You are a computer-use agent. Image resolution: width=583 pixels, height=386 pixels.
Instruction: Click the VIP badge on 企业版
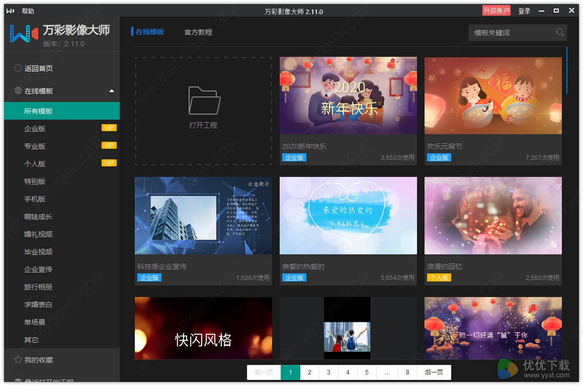click(109, 128)
